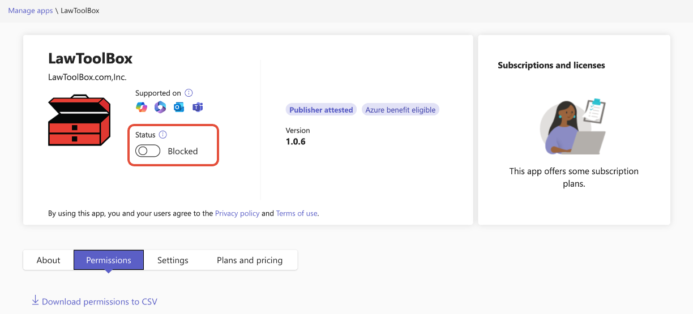The width and height of the screenshot is (693, 314).
Task: Click the Supported on label
Action: (x=158, y=93)
